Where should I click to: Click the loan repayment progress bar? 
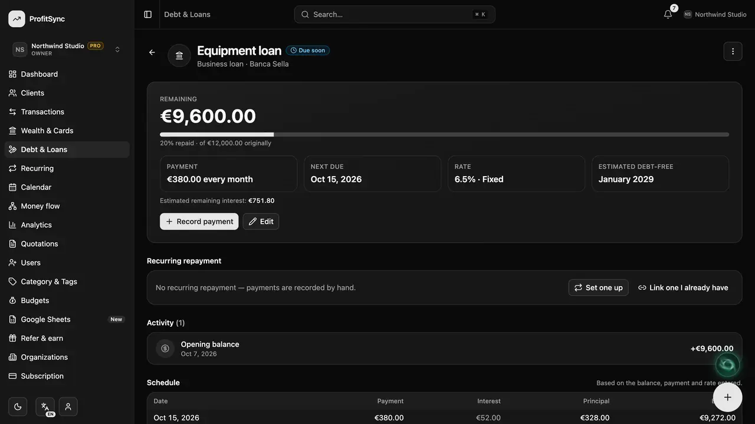(x=444, y=134)
